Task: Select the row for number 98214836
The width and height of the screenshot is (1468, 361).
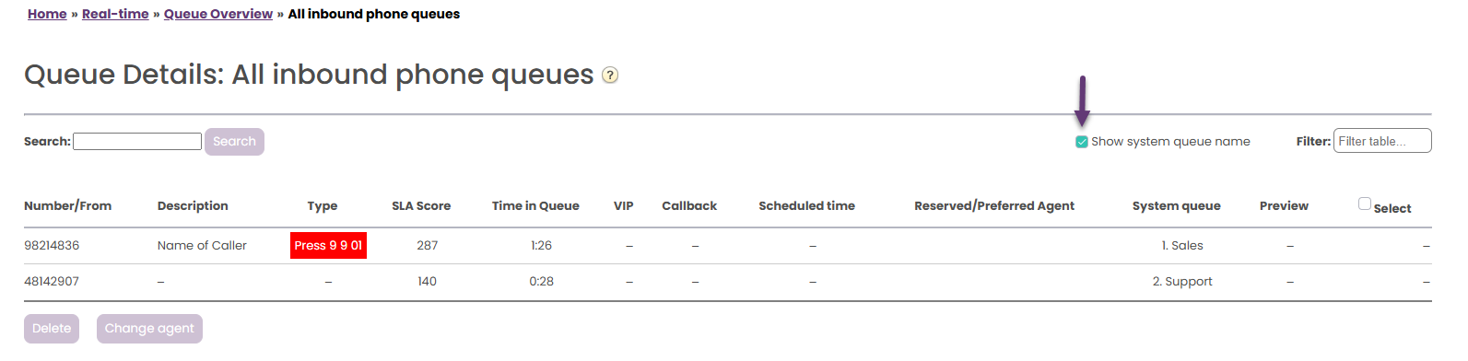Action: (x=727, y=246)
